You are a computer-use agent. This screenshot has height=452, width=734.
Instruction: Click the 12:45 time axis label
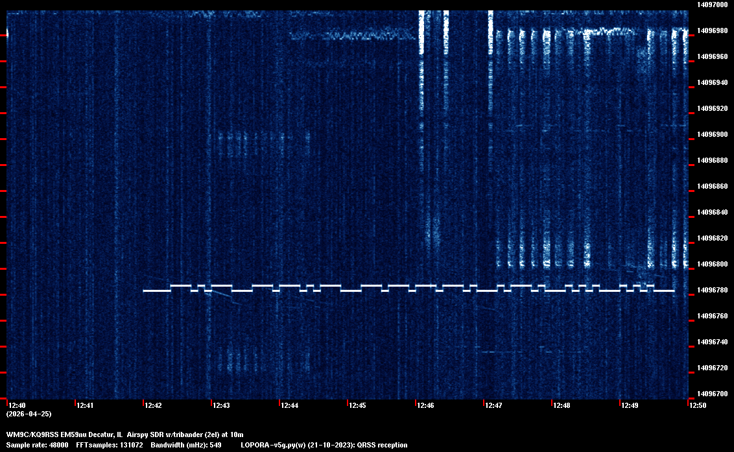pyautogui.click(x=357, y=405)
